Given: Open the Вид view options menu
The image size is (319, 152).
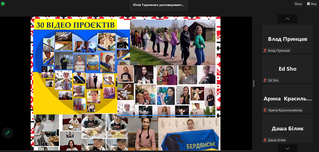Looking at the screenshot, I should point(312,4).
